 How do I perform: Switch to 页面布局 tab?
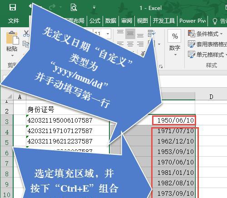click(74, 20)
